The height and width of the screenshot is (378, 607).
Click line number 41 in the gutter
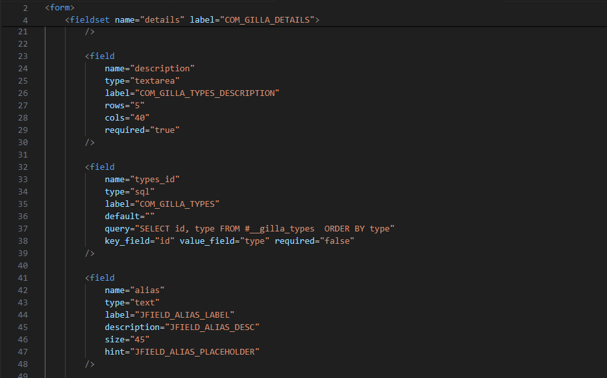23,278
